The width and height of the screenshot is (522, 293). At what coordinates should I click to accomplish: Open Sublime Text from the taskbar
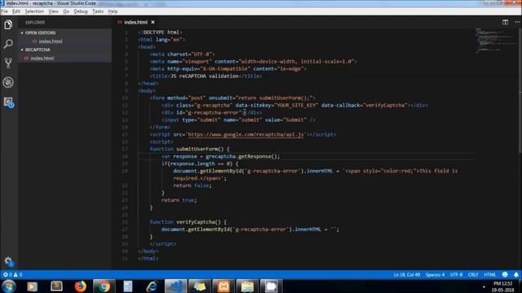click(56, 286)
